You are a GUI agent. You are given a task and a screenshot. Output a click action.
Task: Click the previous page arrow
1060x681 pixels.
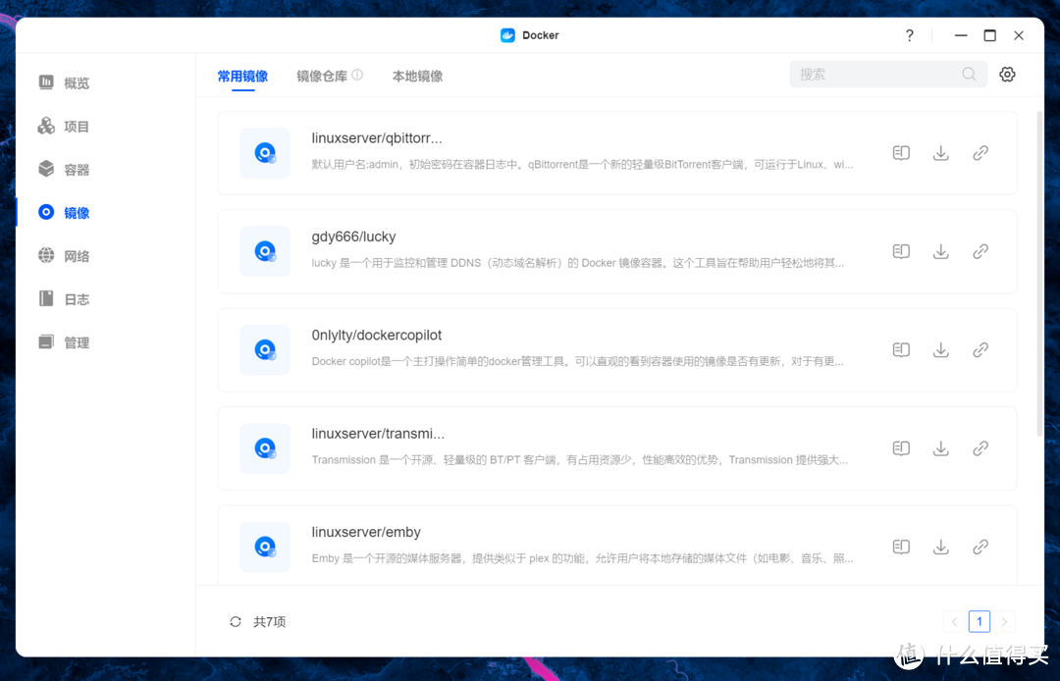954,621
